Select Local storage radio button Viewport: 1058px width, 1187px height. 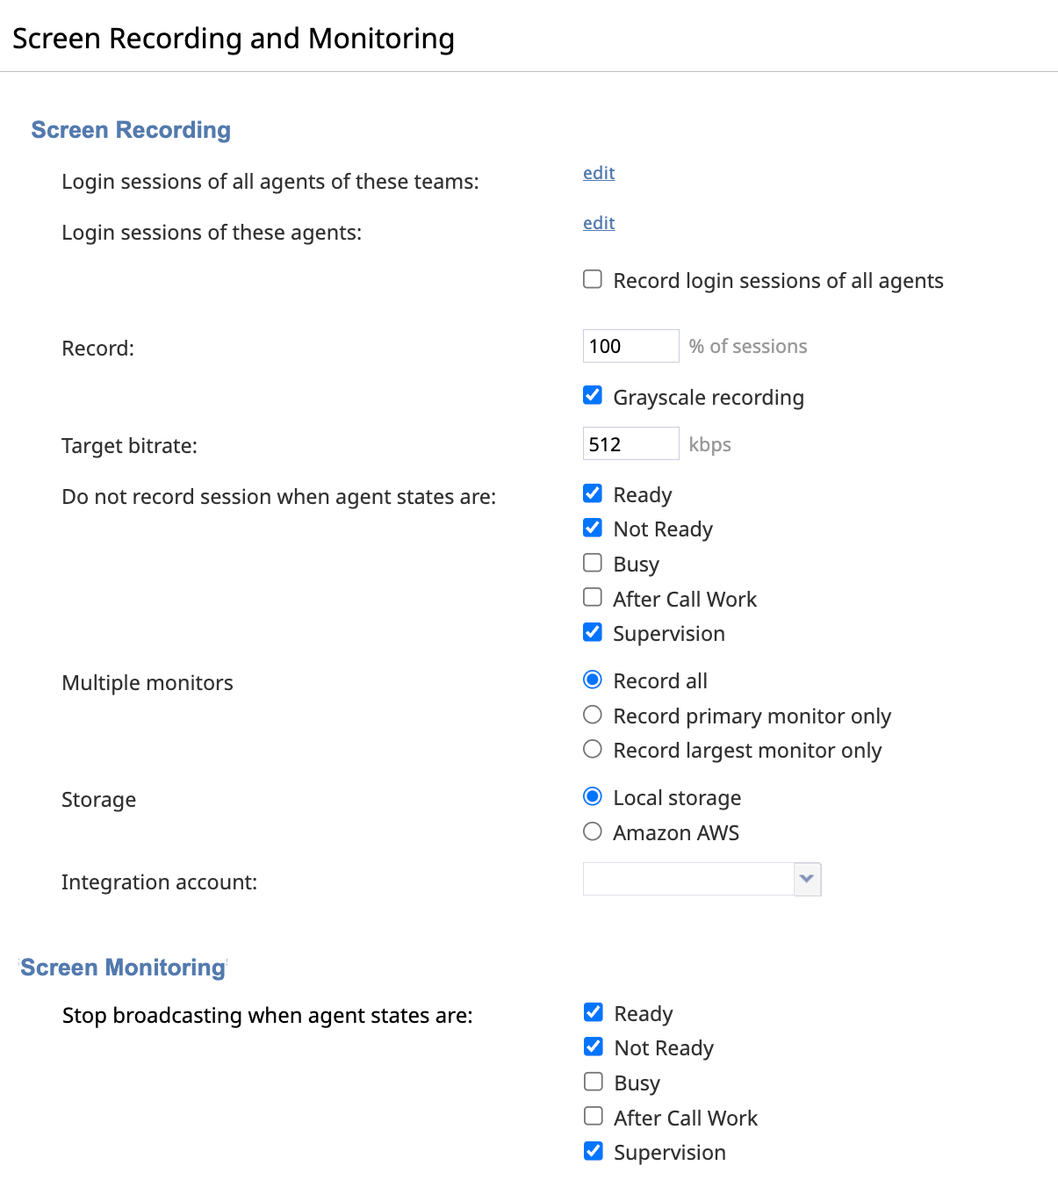tap(593, 796)
